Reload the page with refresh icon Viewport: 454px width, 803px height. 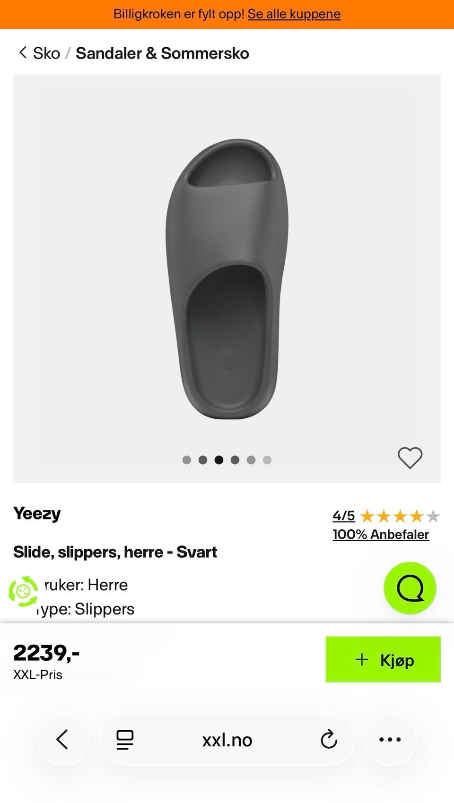click(329, 740)
